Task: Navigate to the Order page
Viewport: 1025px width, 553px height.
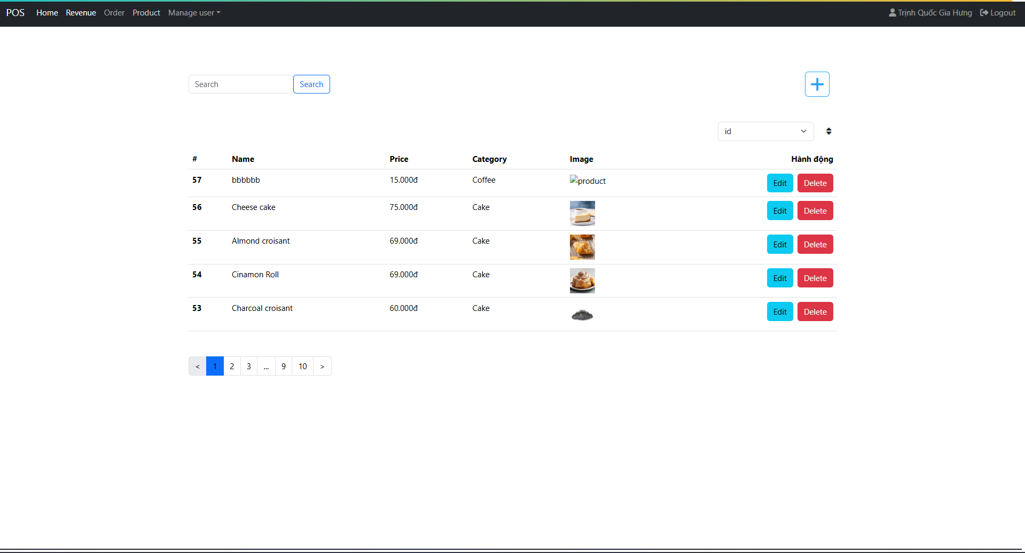Action: coord(114,13)
